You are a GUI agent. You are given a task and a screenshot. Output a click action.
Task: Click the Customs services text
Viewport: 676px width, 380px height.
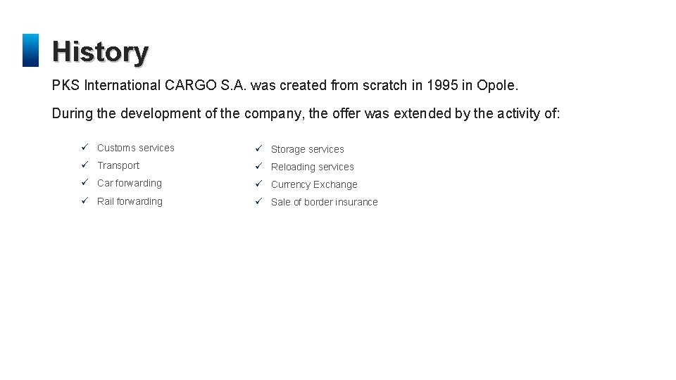point(136,148)
